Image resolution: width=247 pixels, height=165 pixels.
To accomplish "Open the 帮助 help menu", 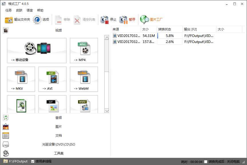I will click(40, 10).
